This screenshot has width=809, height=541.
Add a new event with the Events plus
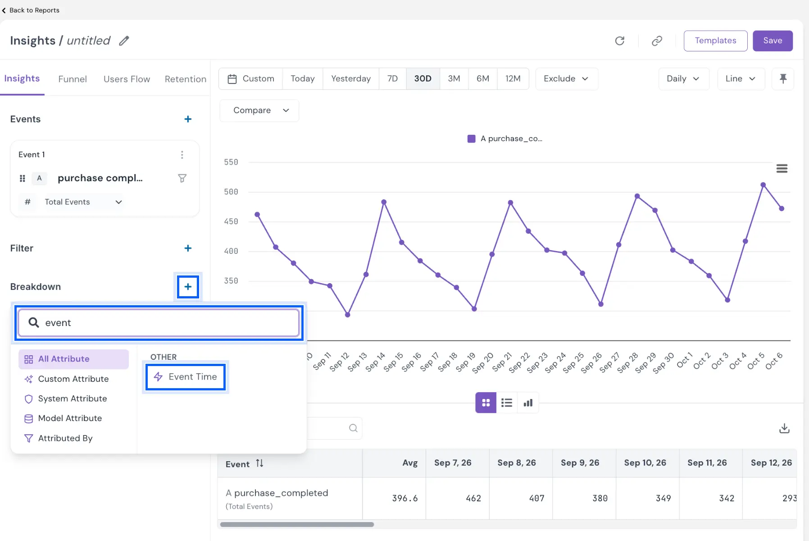[188, 119]
